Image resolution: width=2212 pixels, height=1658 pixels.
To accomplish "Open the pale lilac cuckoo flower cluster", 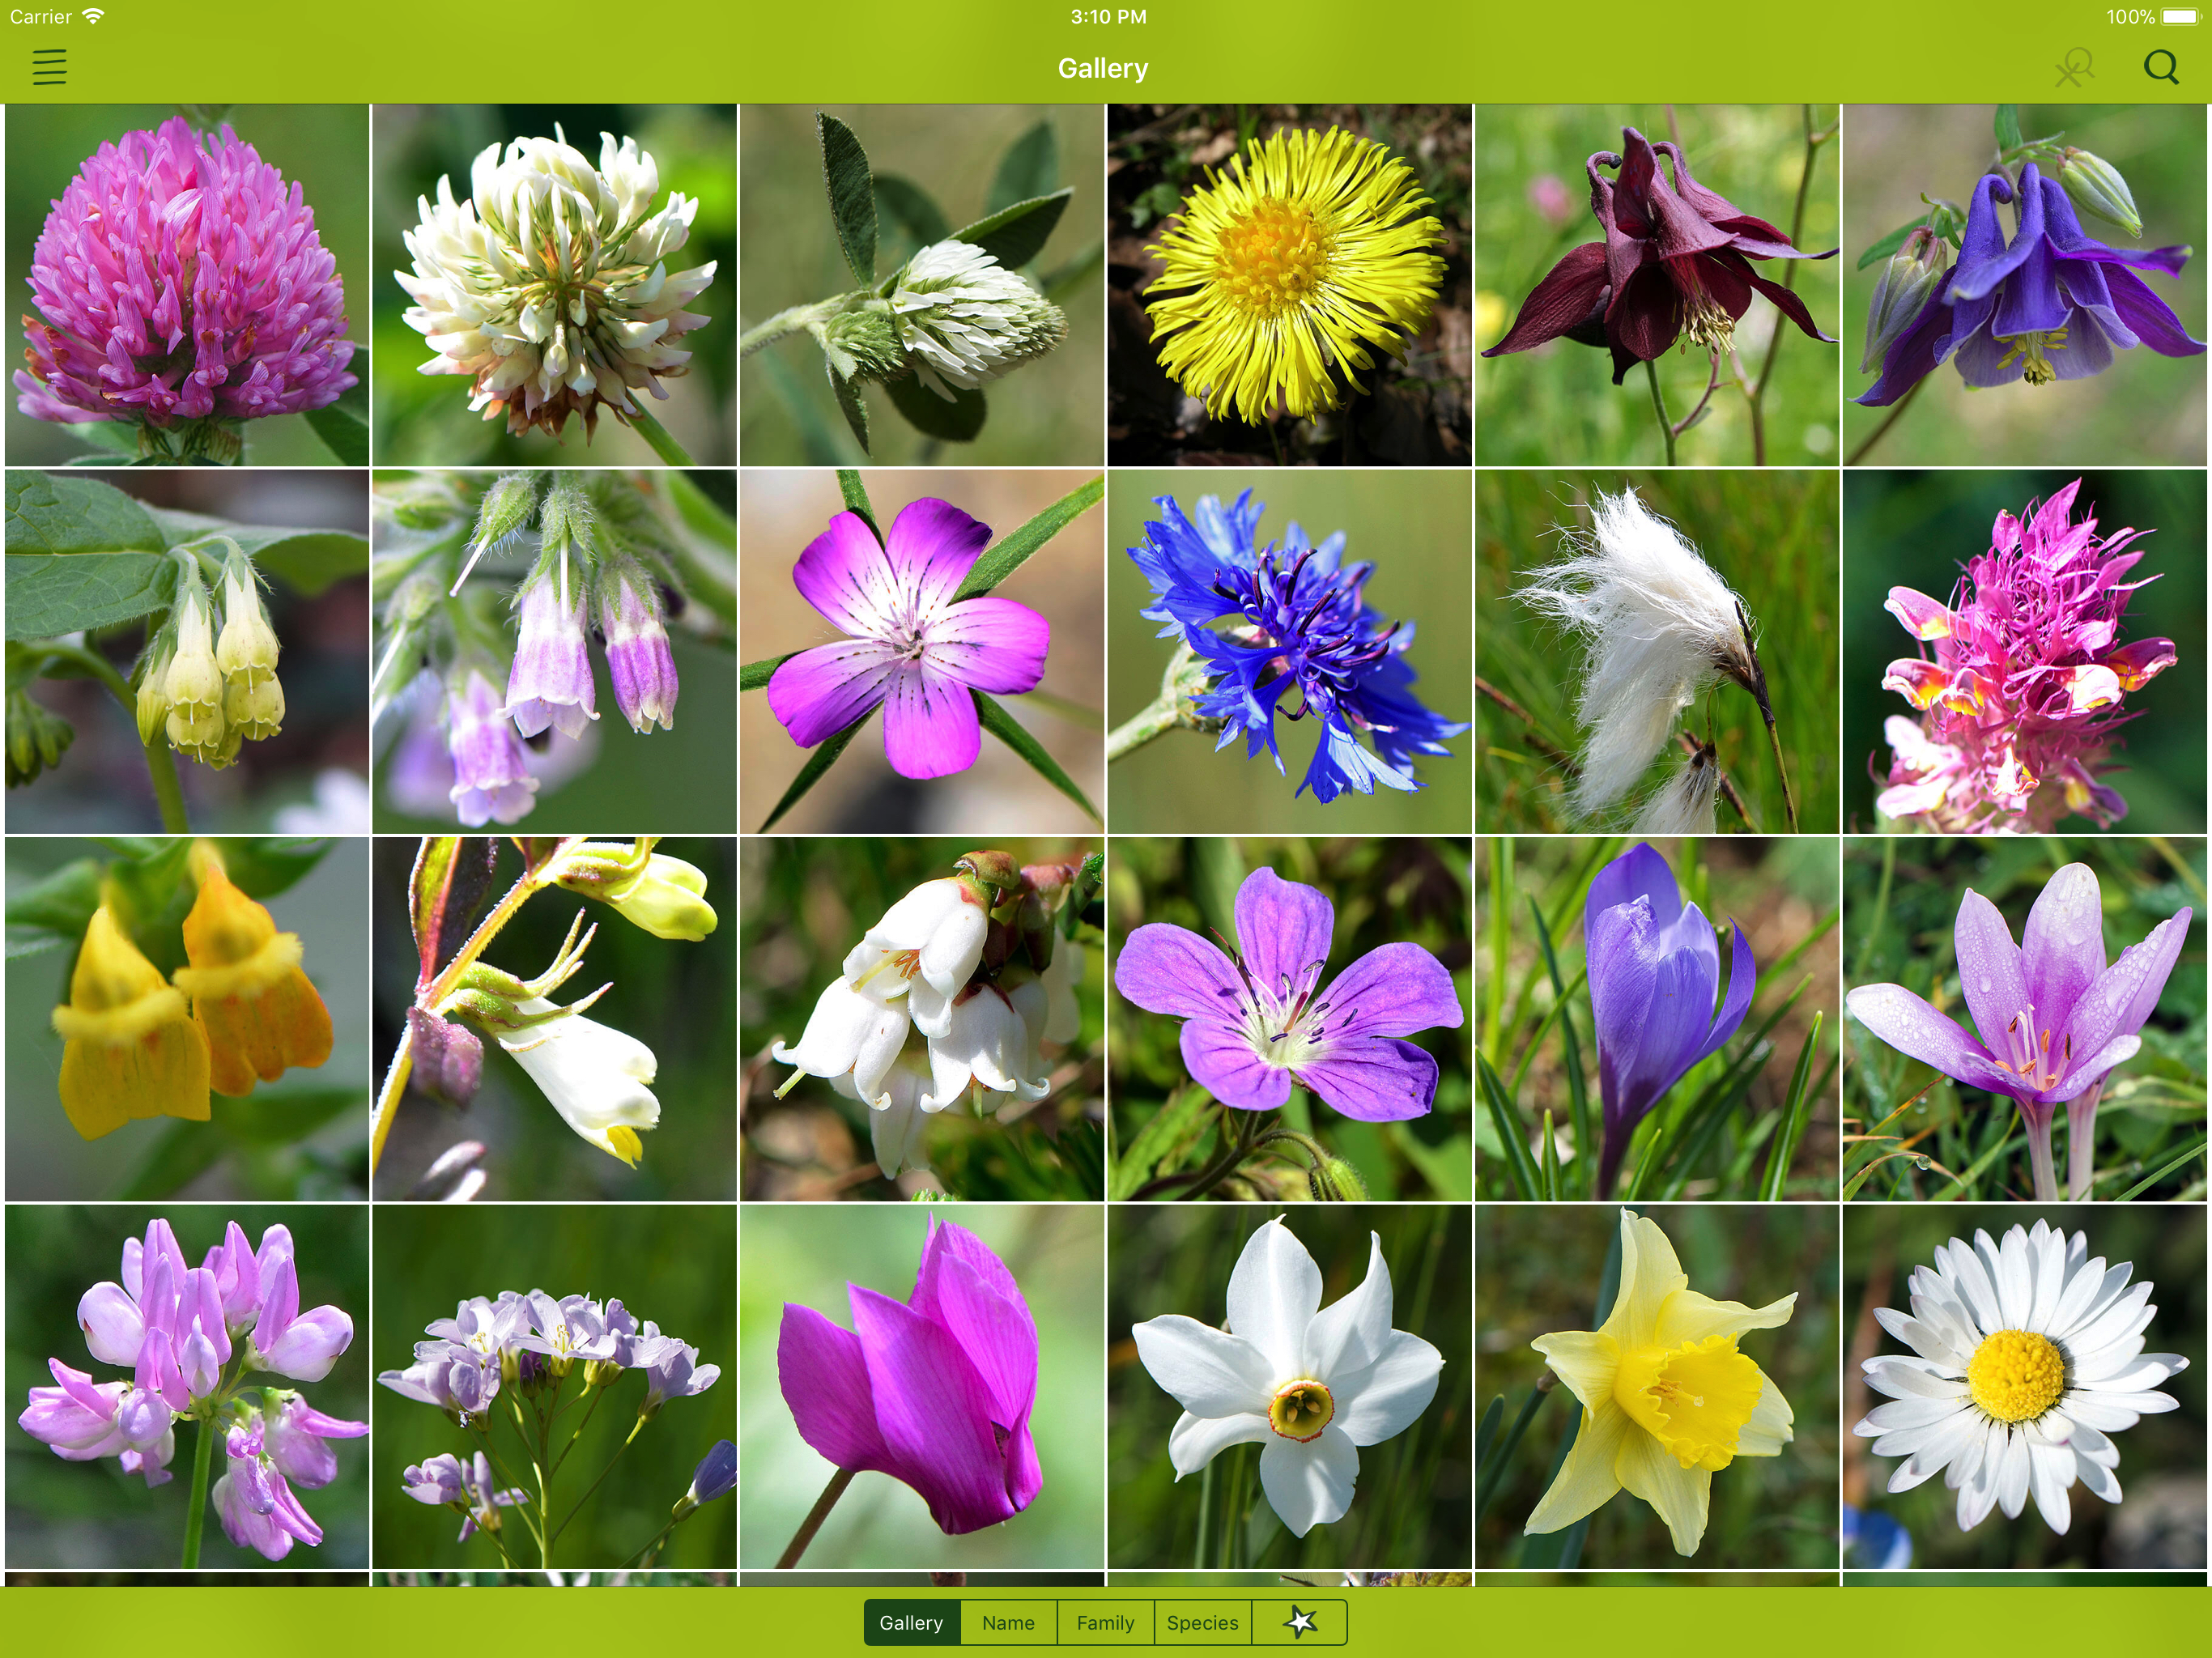I will coord(554,1387).
